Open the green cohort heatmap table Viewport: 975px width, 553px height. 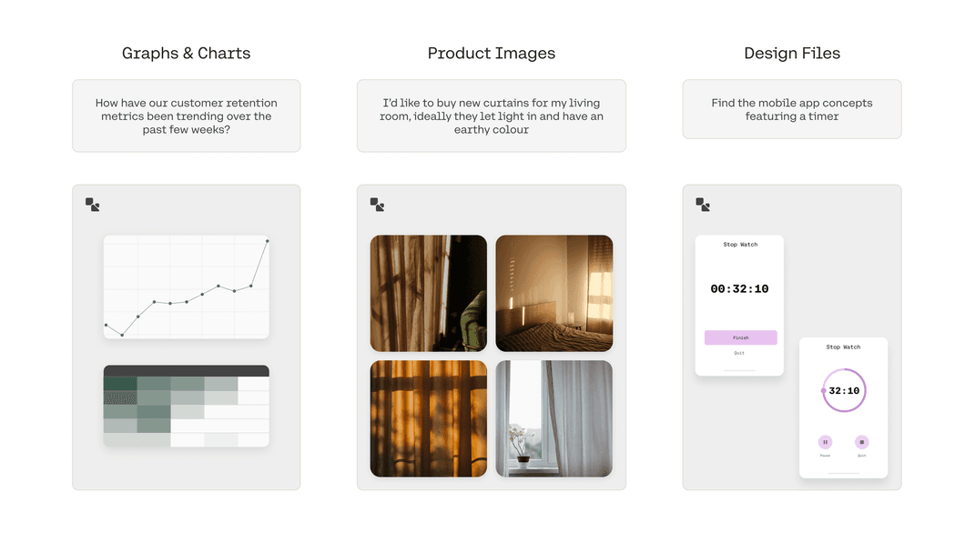pos(186,406)
